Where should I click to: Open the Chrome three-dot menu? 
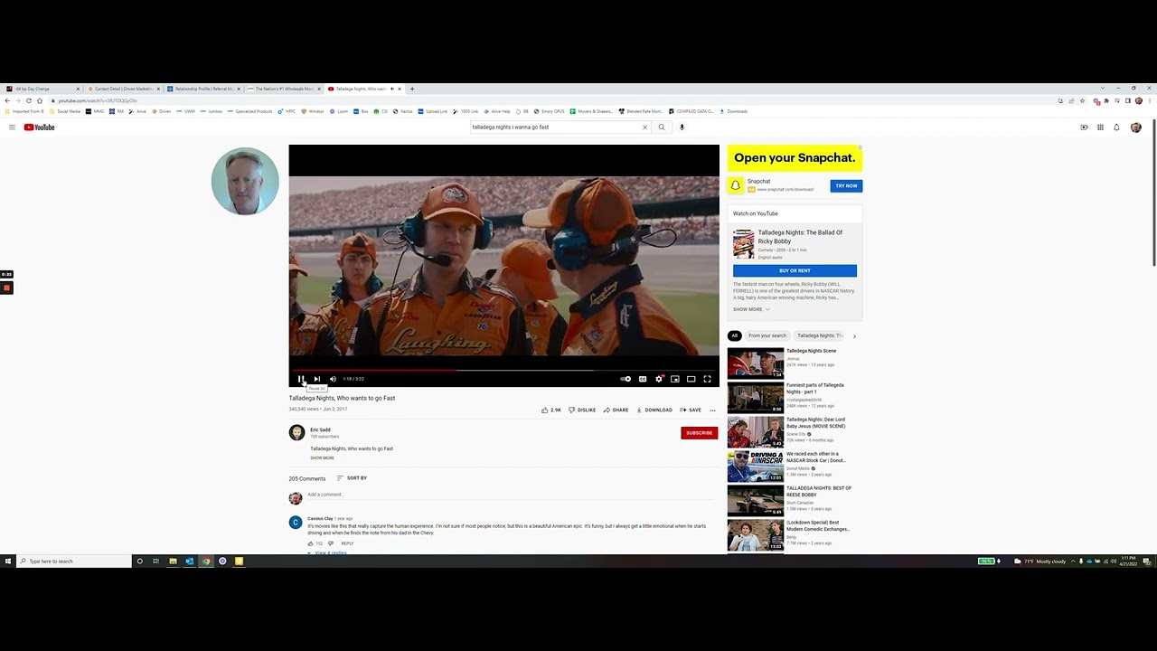coord(1150,100)
